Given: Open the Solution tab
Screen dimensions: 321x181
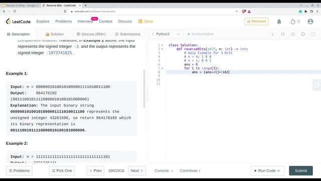Looking at the screenshot, I should tap(55, 34).
